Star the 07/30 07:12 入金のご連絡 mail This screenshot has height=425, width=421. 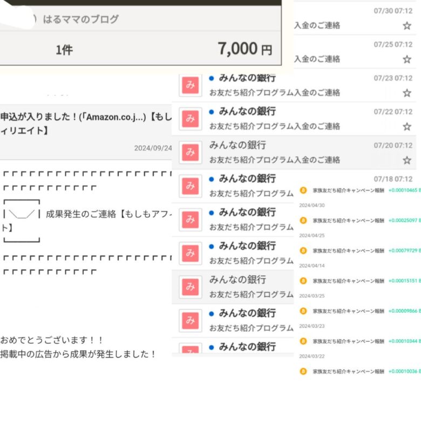406,26
